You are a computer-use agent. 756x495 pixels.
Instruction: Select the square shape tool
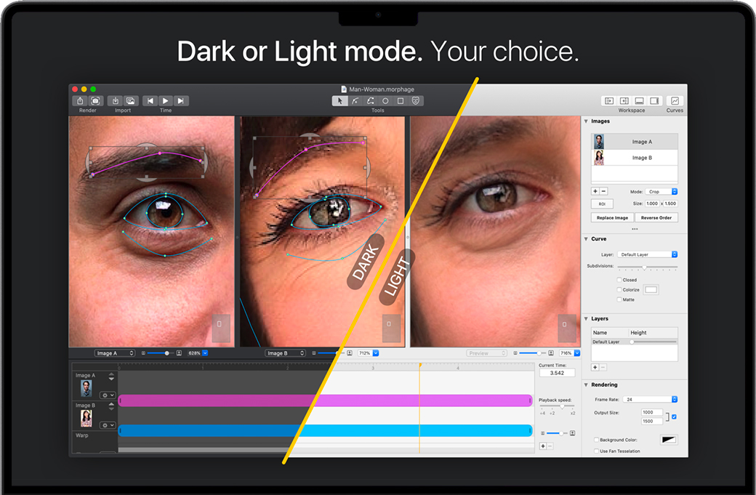tap(401, 101)
